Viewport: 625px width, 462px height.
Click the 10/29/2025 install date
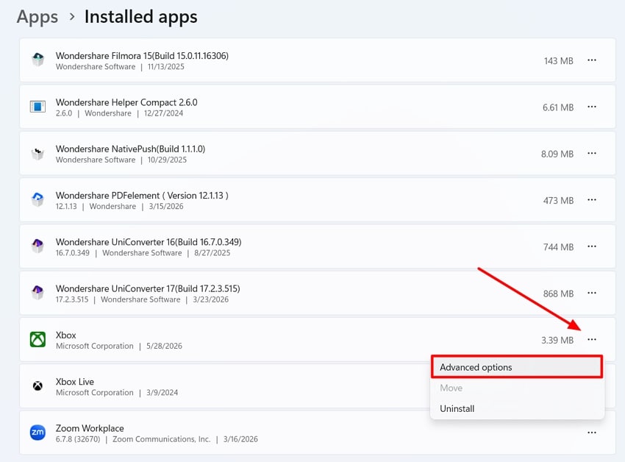point(167,160)
